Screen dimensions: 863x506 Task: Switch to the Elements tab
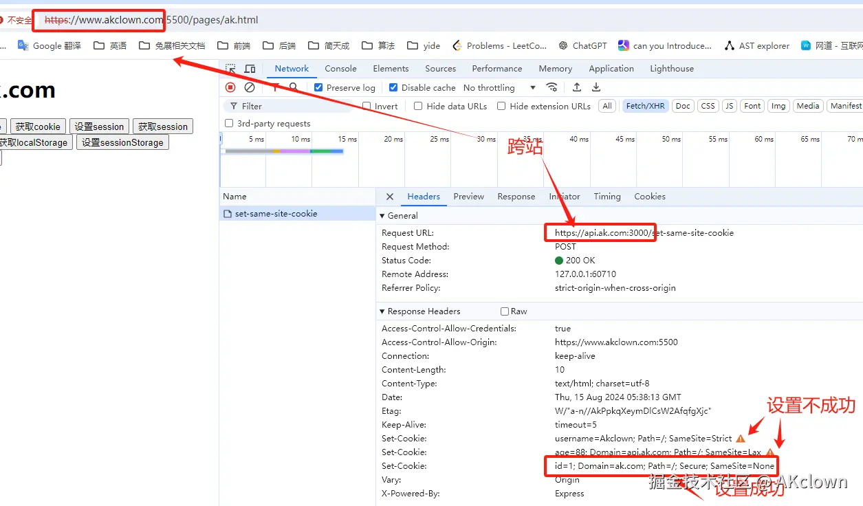click(x=391, y=69)
